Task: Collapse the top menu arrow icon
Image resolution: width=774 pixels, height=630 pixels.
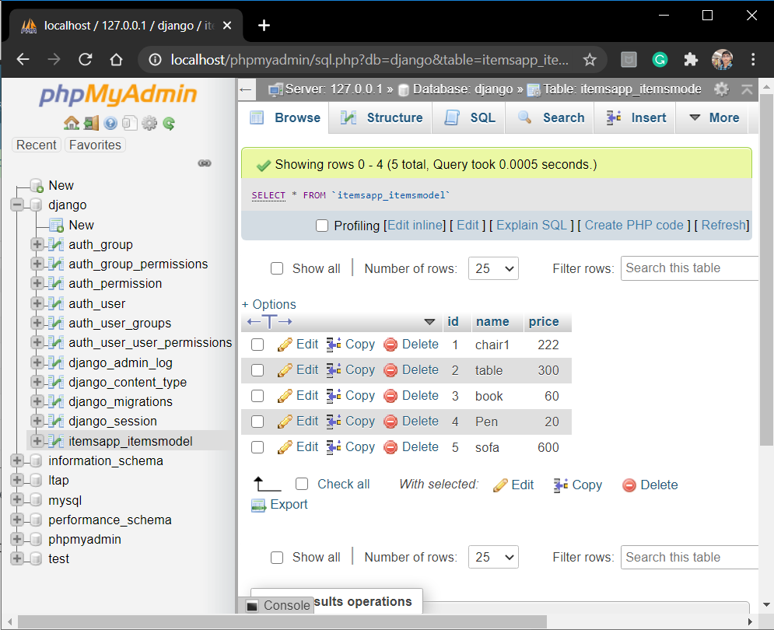Action: pos(747,89)
